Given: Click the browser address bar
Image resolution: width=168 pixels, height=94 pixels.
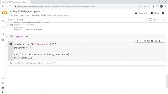Looking at the screenshot, I should (x=77, y=6).
